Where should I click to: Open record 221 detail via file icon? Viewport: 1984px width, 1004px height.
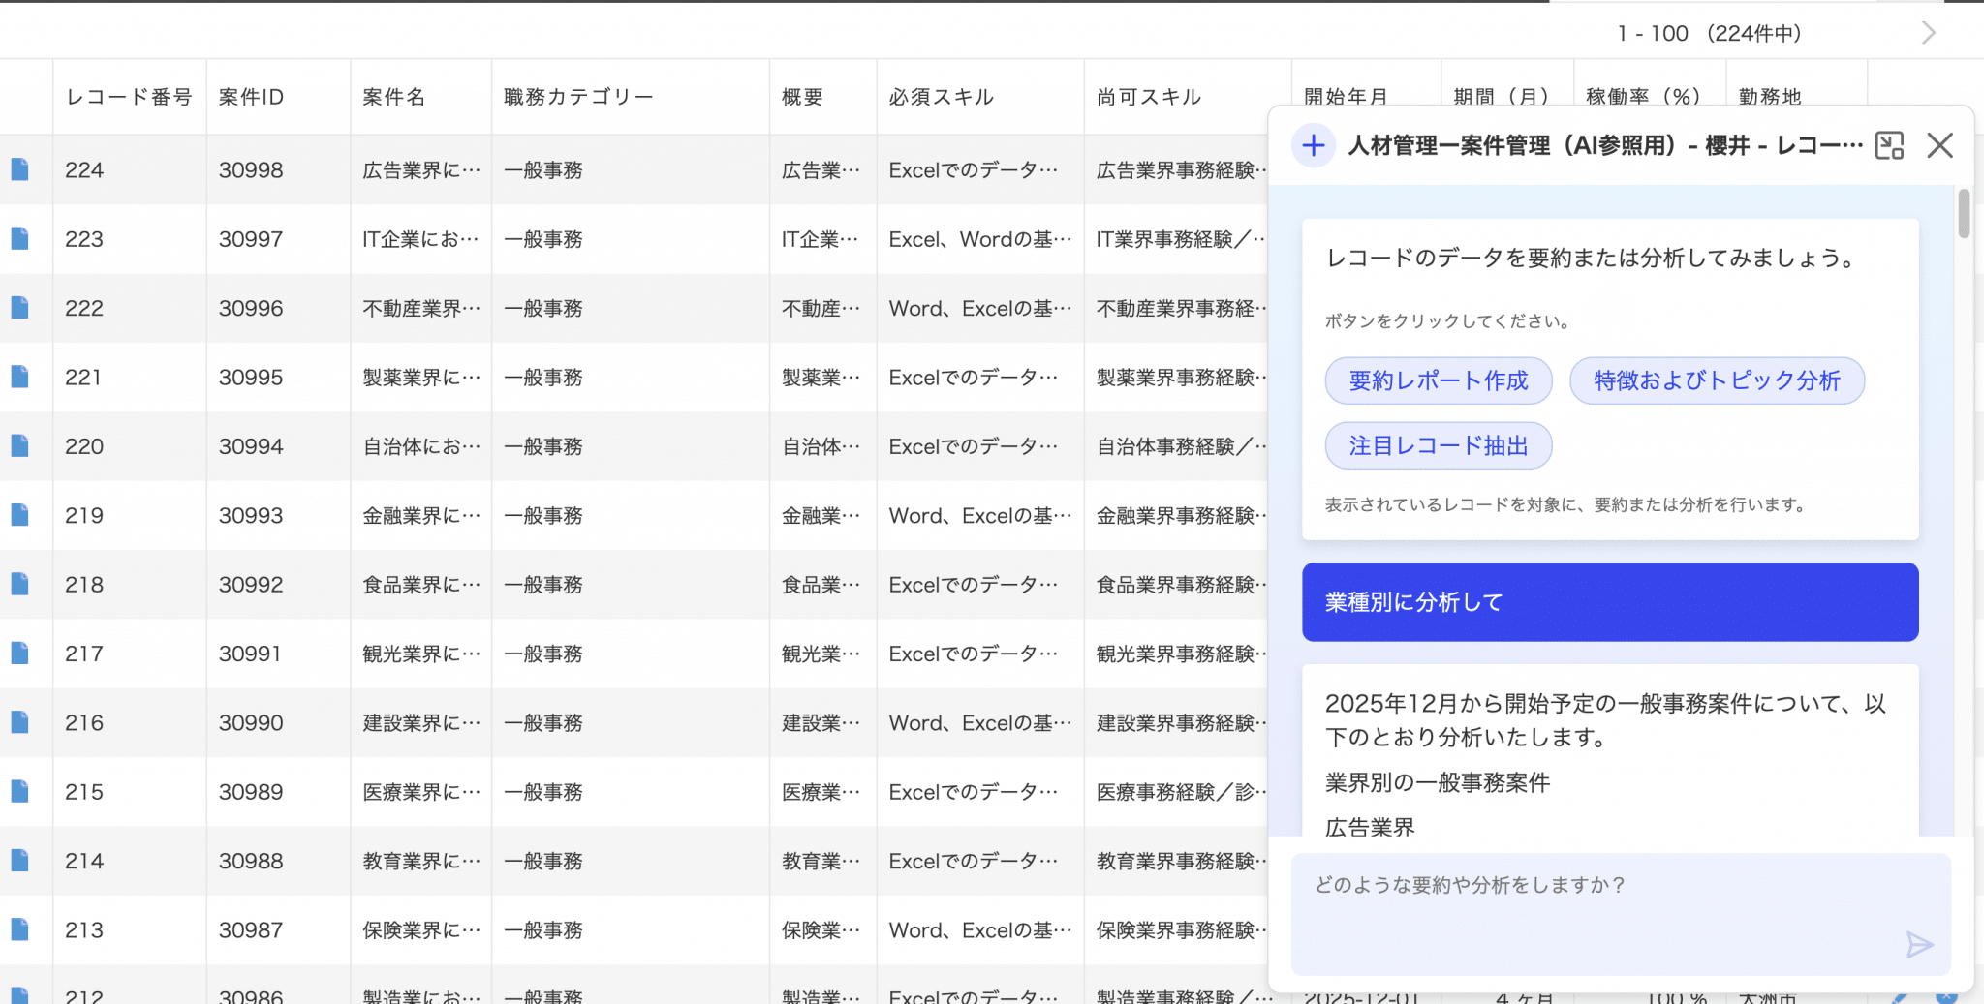20,378
